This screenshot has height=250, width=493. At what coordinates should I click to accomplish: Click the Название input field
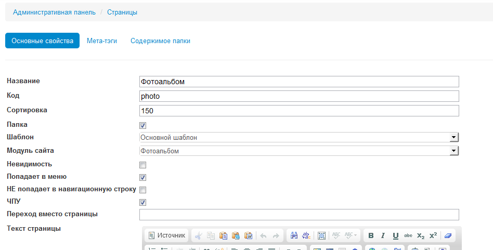tap(299, 82)
